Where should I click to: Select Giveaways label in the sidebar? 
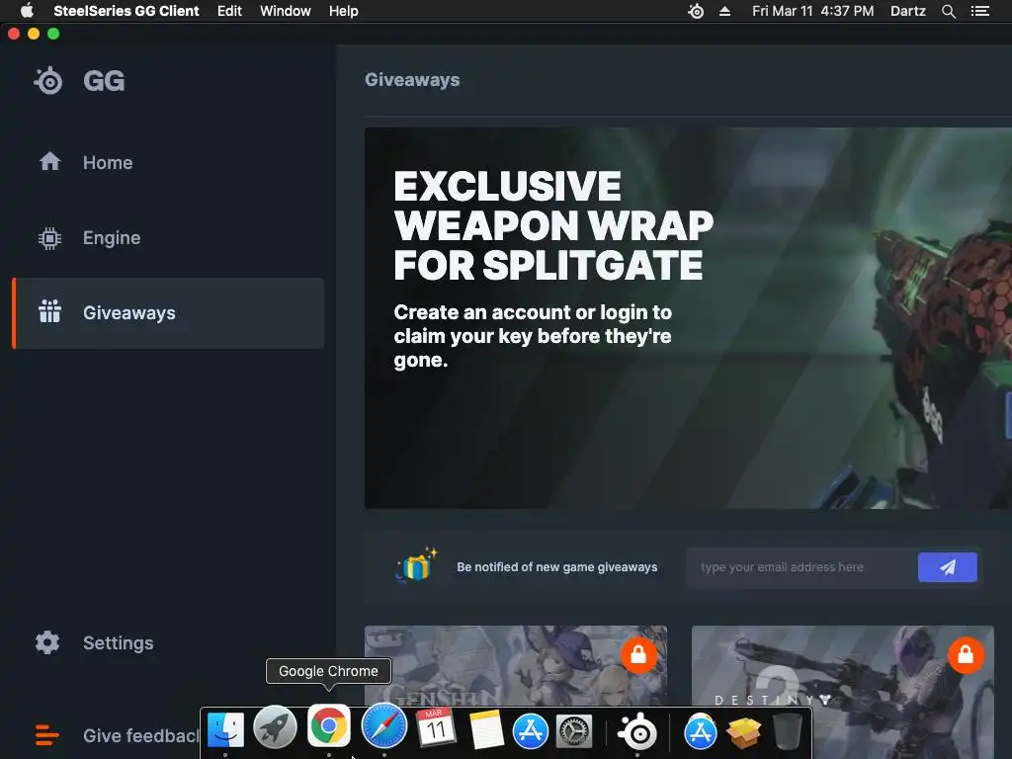coord(129,313)
